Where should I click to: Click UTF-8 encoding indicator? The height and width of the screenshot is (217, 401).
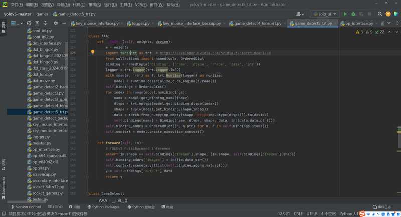[312, 214]
